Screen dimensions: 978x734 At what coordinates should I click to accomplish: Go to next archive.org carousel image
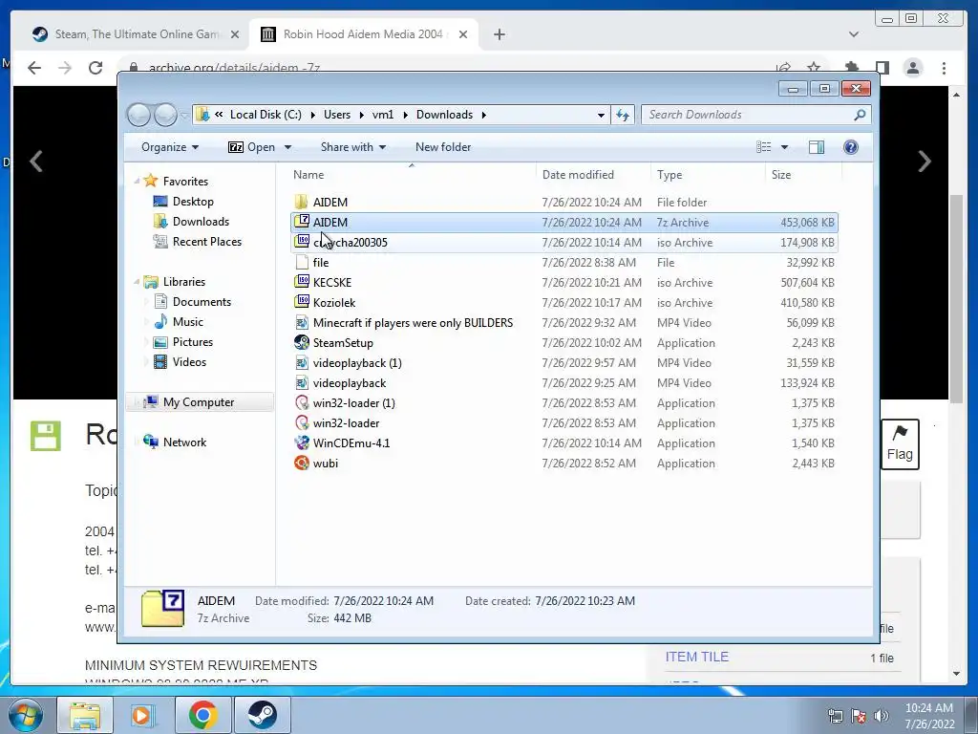coord(925,161)
